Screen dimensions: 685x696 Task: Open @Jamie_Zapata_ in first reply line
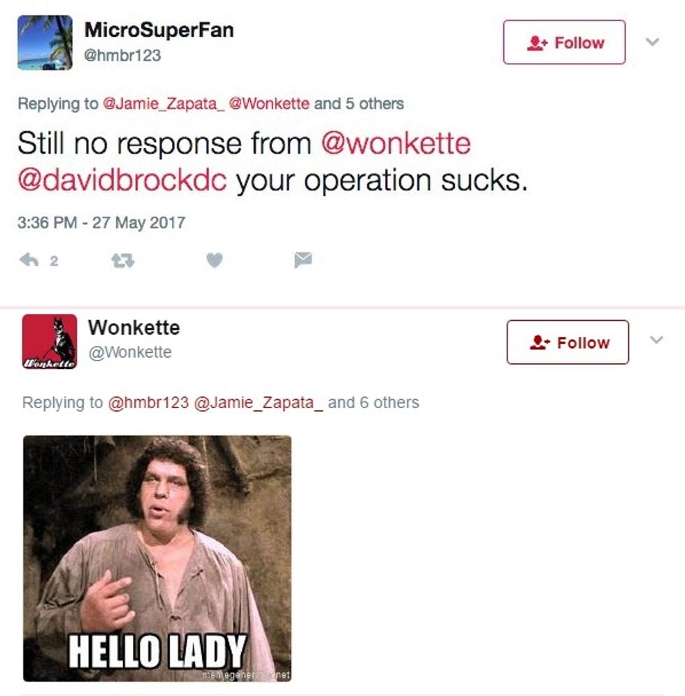click(164, 103)
